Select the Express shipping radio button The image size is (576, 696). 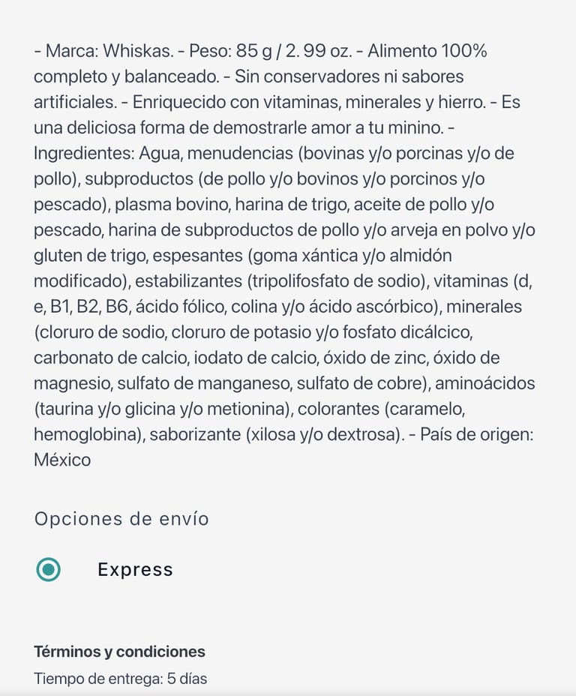pos(49,569)
